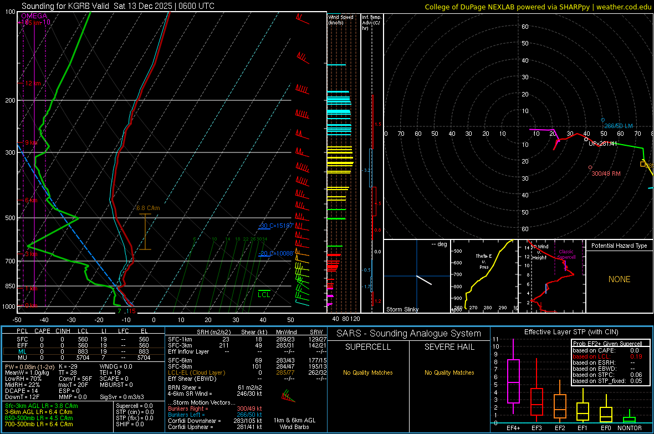The height and width of the screenshot is (434, 654).
Task: Click the 'based on STPC' probability row
Action: point(607,375)
